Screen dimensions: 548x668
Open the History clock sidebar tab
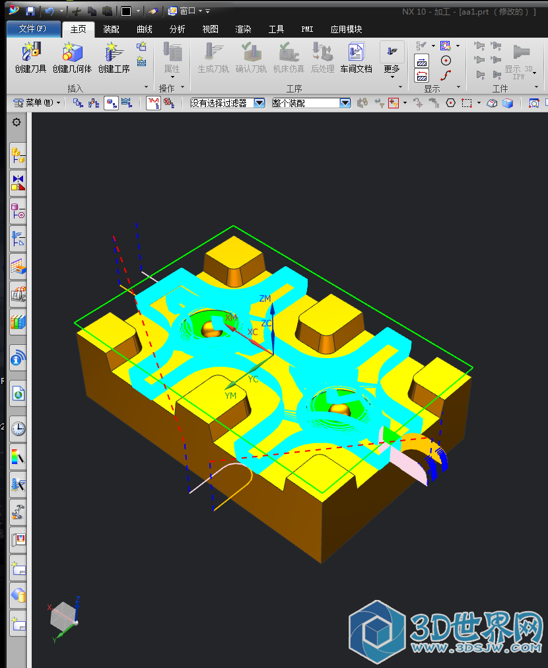coord(18,429)
